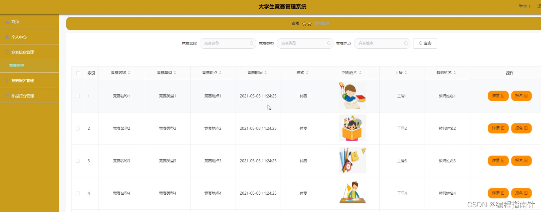Open 详情 for 竞赛名称1
This screenshot has height=212, width=541.
(x=498, y=96)
